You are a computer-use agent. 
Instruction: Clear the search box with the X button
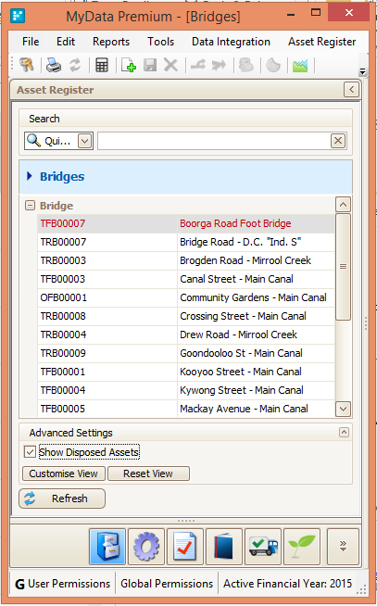[x=338, y=141]
